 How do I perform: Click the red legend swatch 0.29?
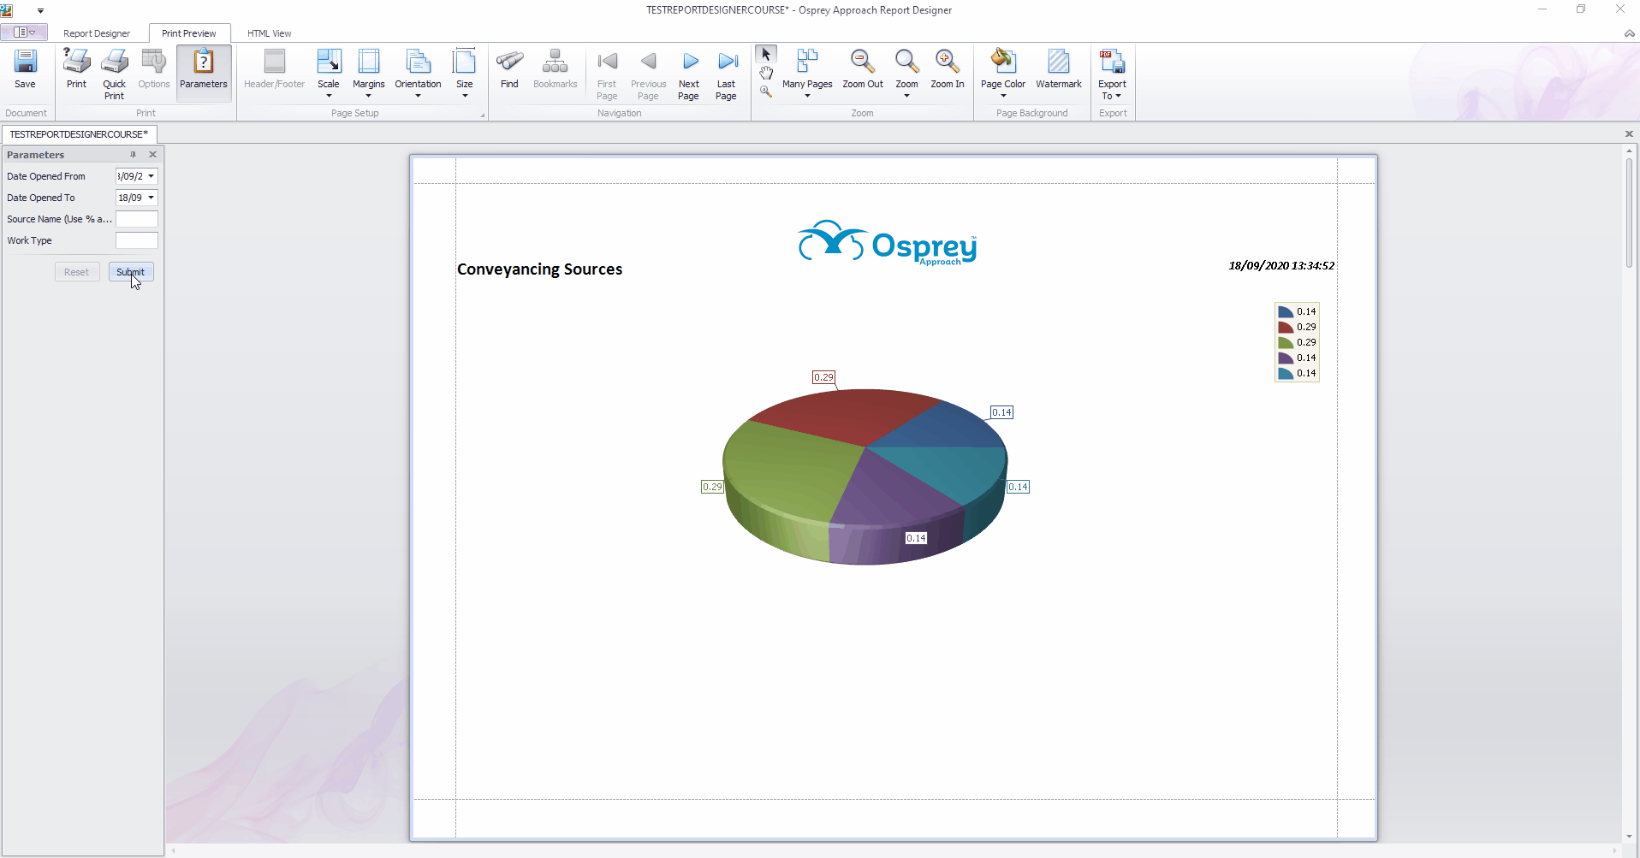pos(1285,327)
